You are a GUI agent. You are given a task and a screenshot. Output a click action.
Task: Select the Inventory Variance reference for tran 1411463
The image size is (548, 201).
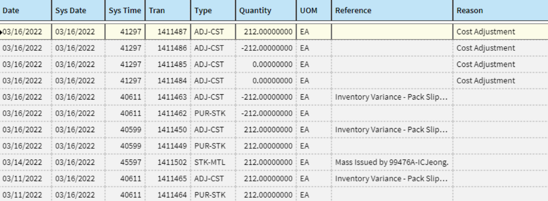[x=392, y=97]
